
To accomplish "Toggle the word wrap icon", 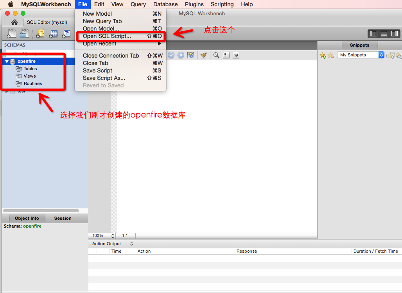I will [236, 55].
